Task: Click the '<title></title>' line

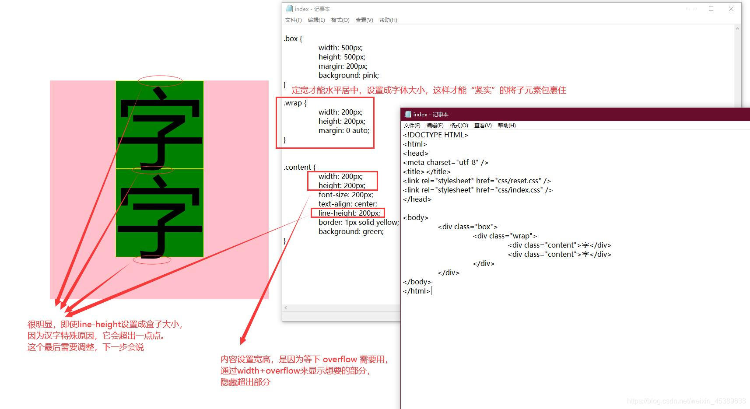Action: pyautogui.click(x=427, y=171)
